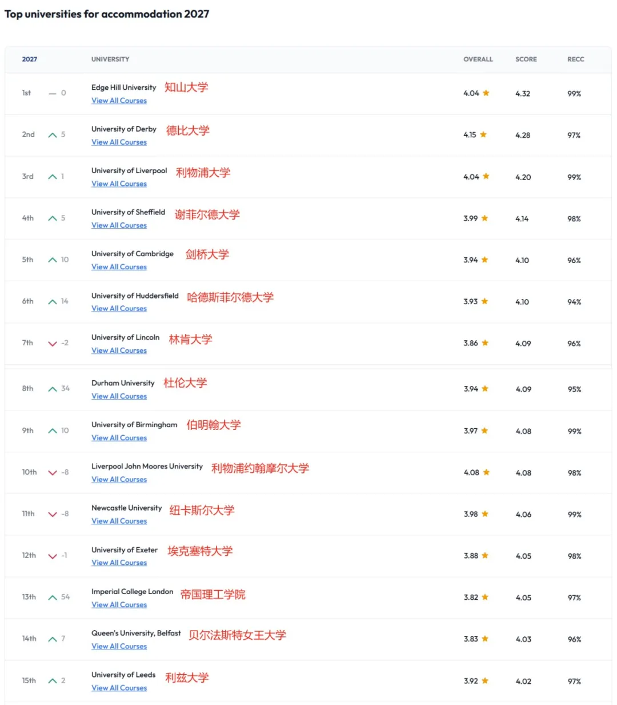The width and height of the screenshot is (617, 705).
Task: Click the heading Top universities for accommodation 2027
Action: [107, 14]
